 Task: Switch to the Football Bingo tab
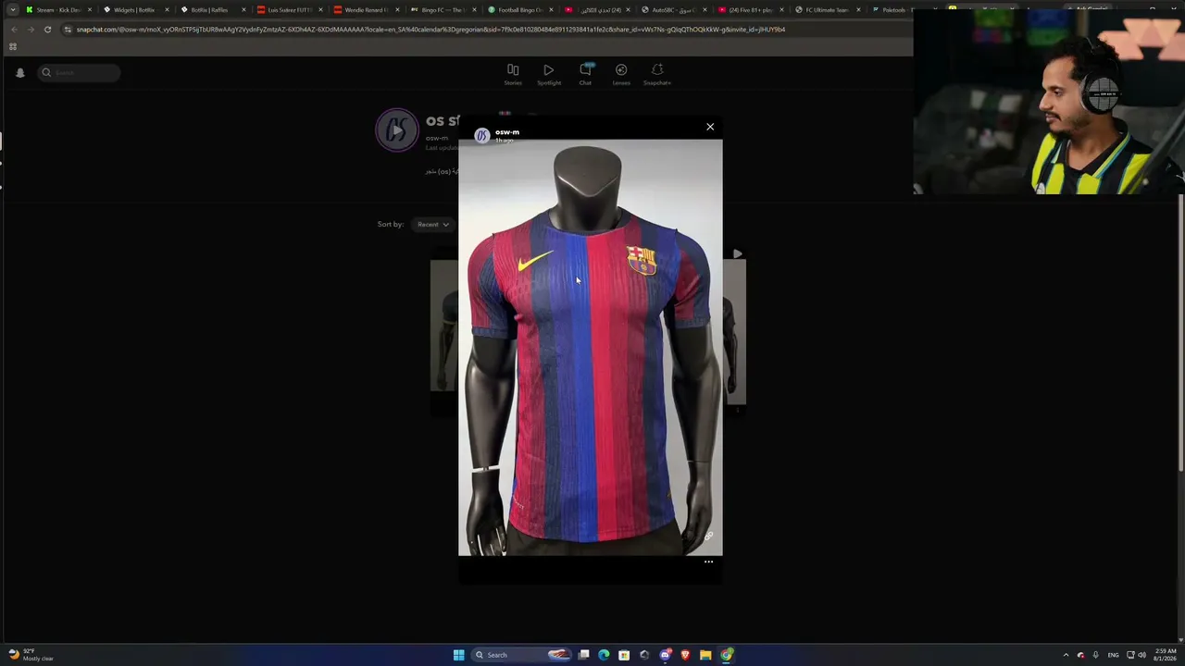[x=519, y=10]
